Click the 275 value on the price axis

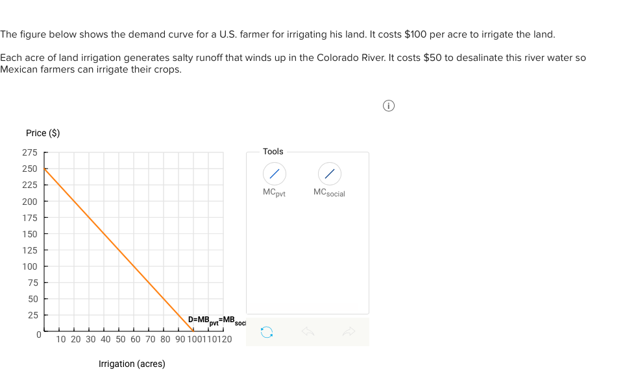[30, 152]
